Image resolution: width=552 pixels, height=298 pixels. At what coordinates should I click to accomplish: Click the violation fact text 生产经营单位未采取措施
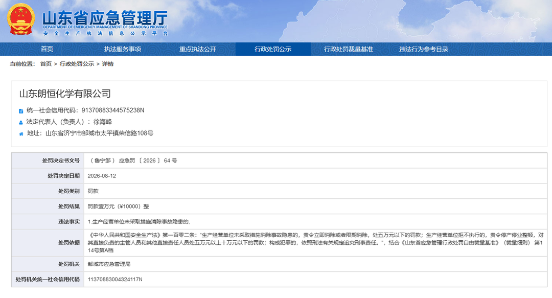[x=139, y=221]
